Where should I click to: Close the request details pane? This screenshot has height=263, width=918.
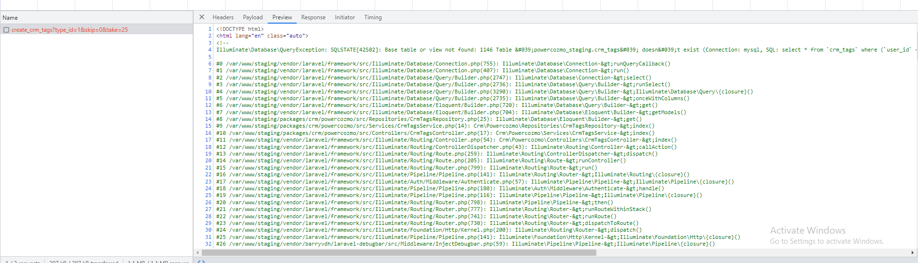(202, 17)
